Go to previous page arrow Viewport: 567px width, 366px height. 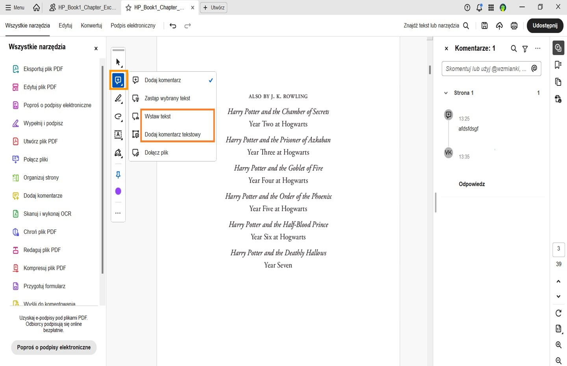tap(558, 281)
